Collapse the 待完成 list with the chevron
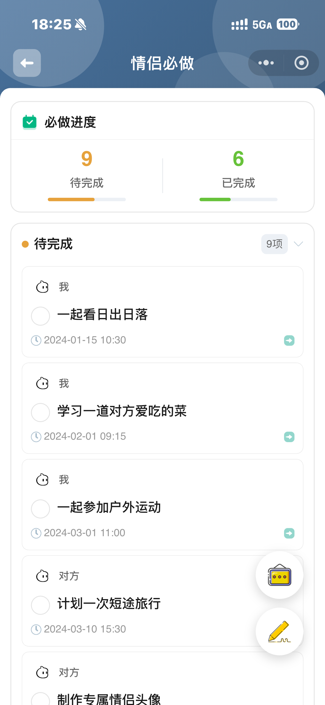Image resolution: width=325 pixels, height=705 pixels. pos(298,244)
